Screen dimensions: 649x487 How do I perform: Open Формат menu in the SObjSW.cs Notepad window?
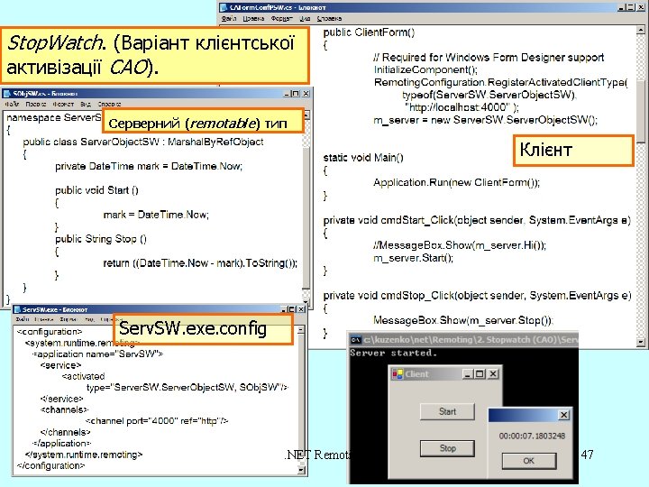click(63, 104)
